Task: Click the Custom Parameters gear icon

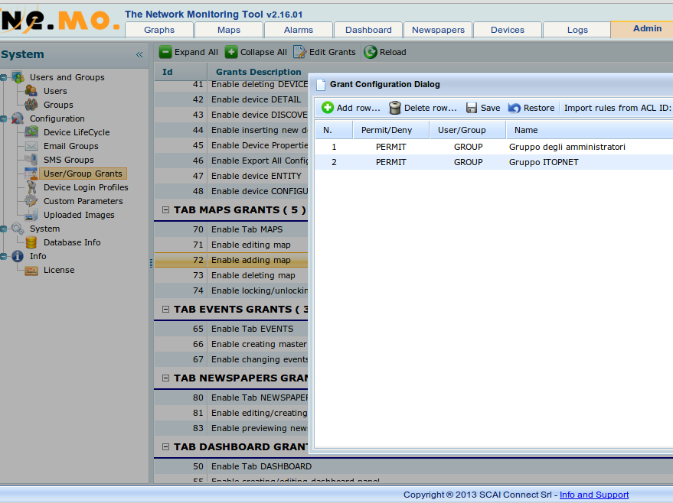Action: coord(31,201)
